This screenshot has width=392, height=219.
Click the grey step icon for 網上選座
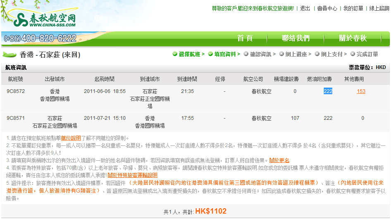[x=282, y=54]
